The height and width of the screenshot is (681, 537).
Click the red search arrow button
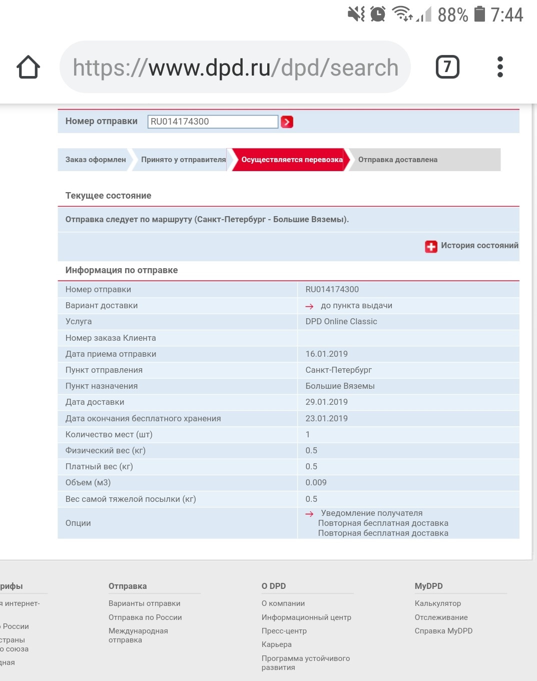click(x=287, y=122)
